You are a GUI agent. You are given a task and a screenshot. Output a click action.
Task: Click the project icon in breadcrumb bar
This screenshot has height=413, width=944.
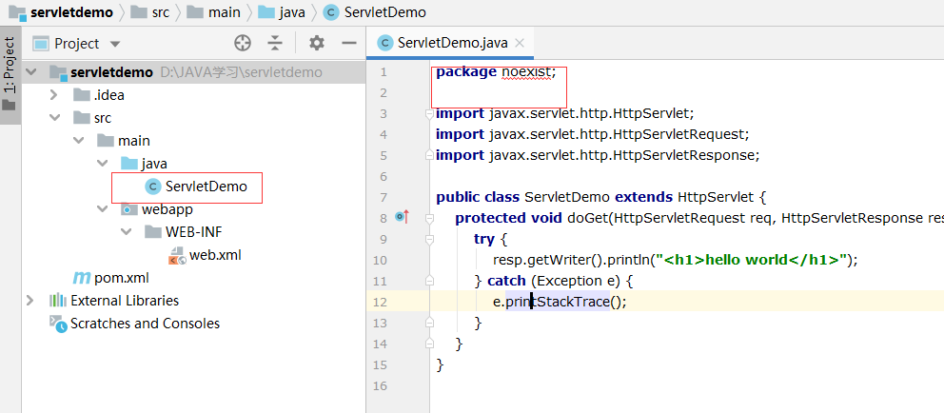(17, 12)
